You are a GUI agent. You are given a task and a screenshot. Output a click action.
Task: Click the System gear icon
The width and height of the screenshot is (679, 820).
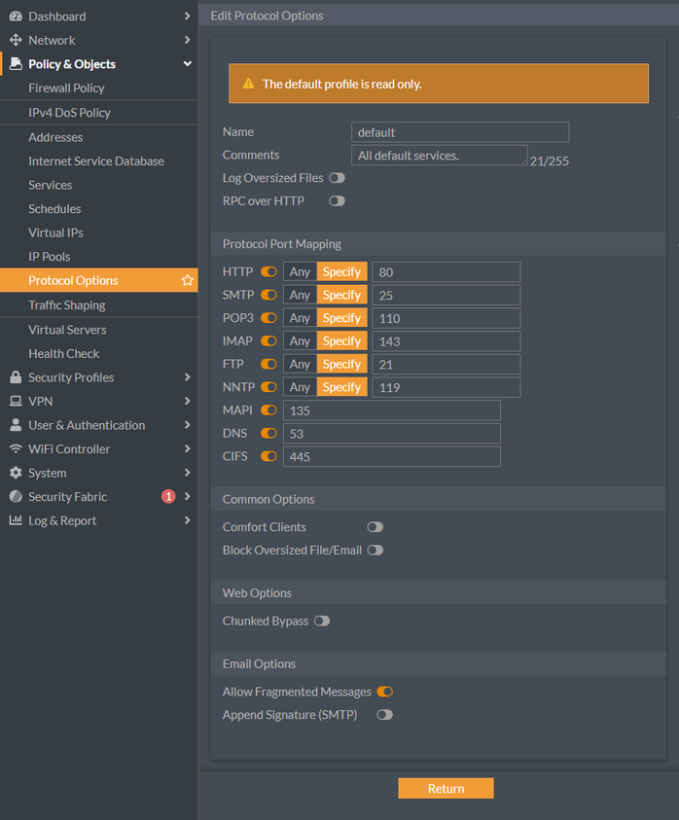click(16, 473)
